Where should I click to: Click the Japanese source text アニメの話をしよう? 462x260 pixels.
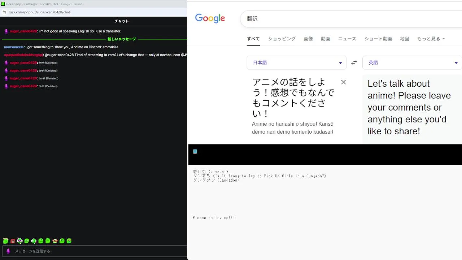coord(293,98)
